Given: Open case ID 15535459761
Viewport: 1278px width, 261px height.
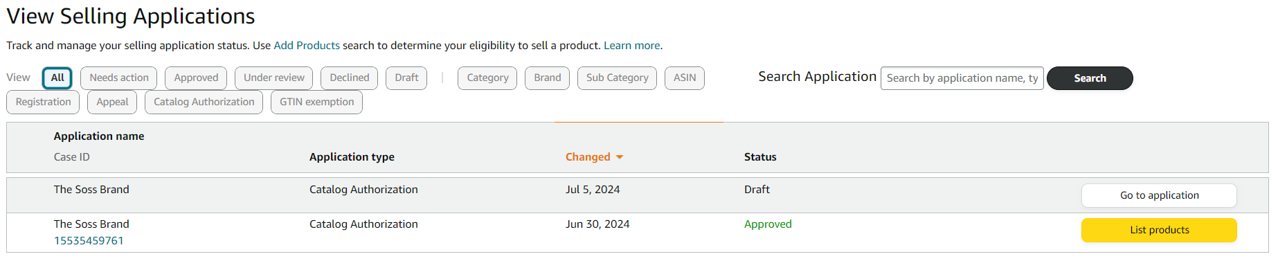Looking at the screenshot, I should tap(89, 241).
